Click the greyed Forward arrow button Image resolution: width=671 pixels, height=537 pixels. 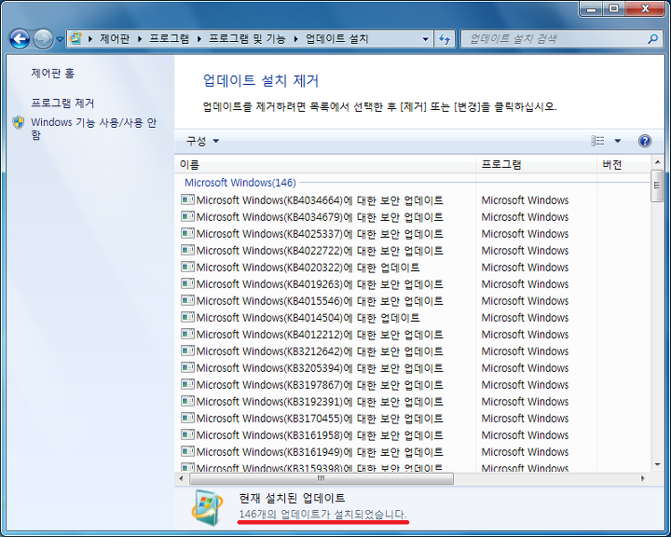(x=43, y=39)
